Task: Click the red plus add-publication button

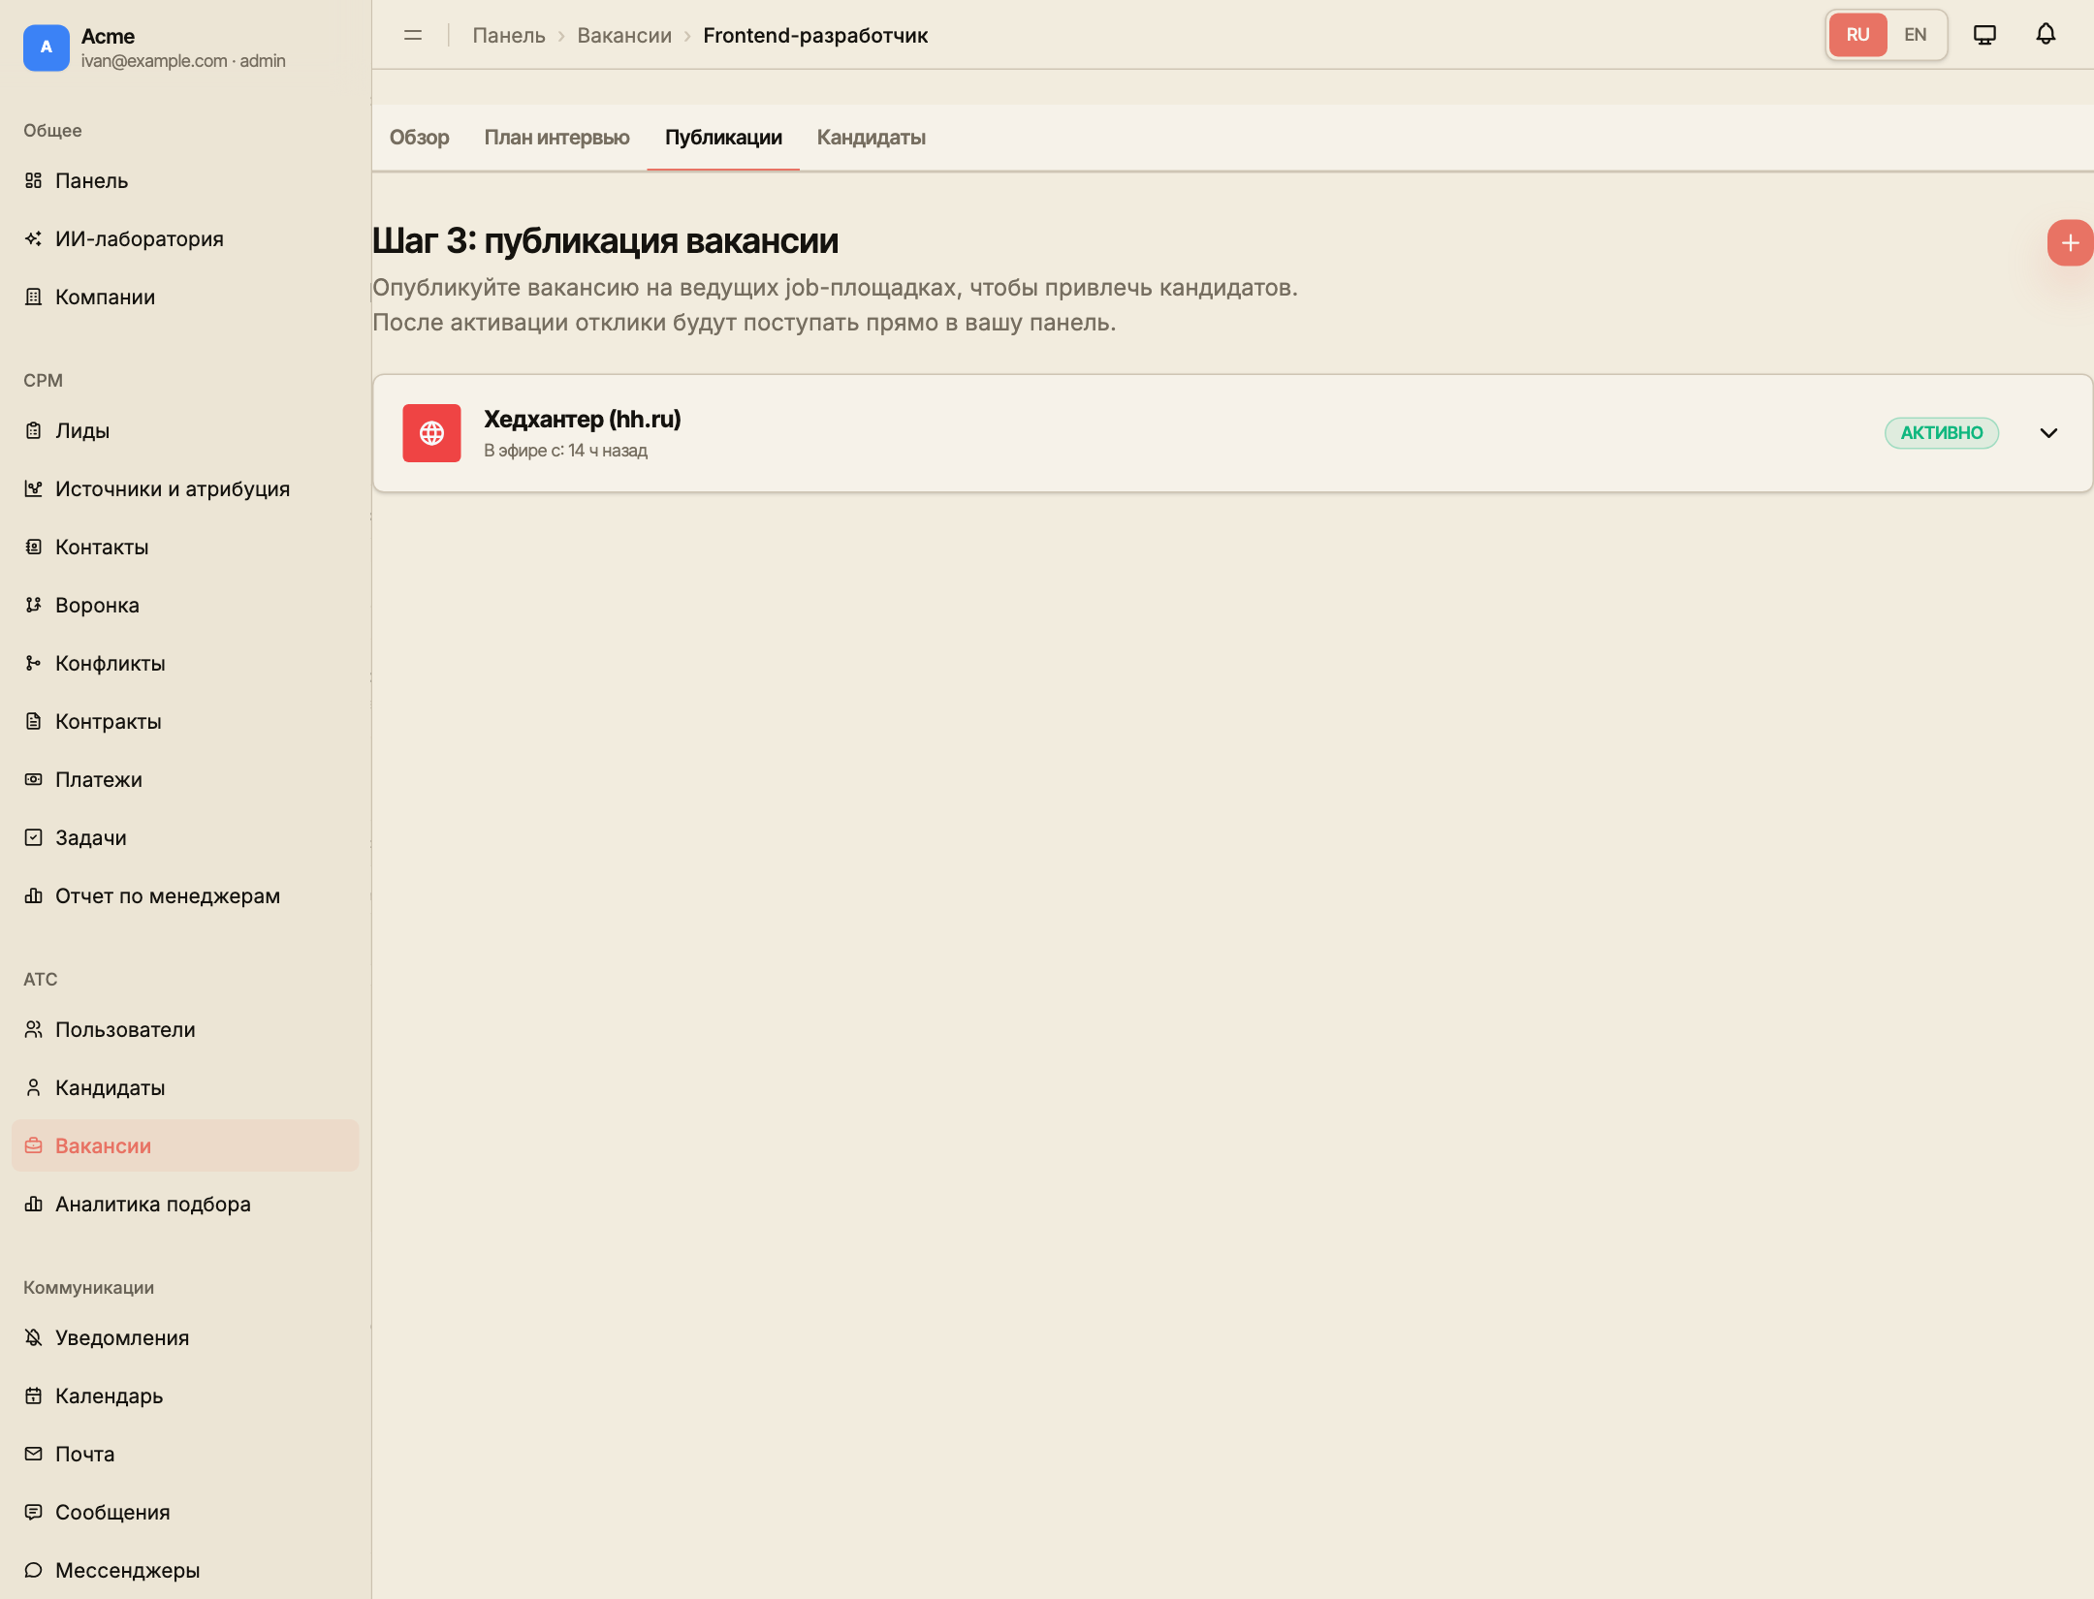Action: tap(2070, 242)
